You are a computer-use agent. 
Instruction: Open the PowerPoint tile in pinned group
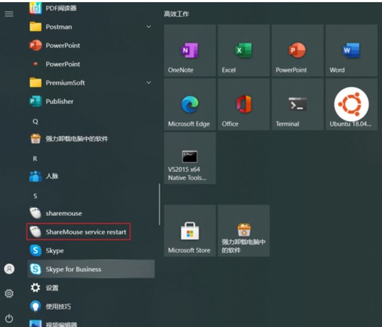298,51
